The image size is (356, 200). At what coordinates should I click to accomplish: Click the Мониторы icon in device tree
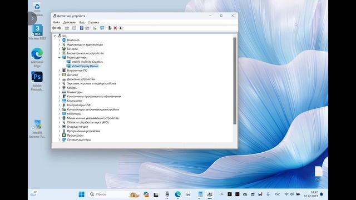(64, 113)
